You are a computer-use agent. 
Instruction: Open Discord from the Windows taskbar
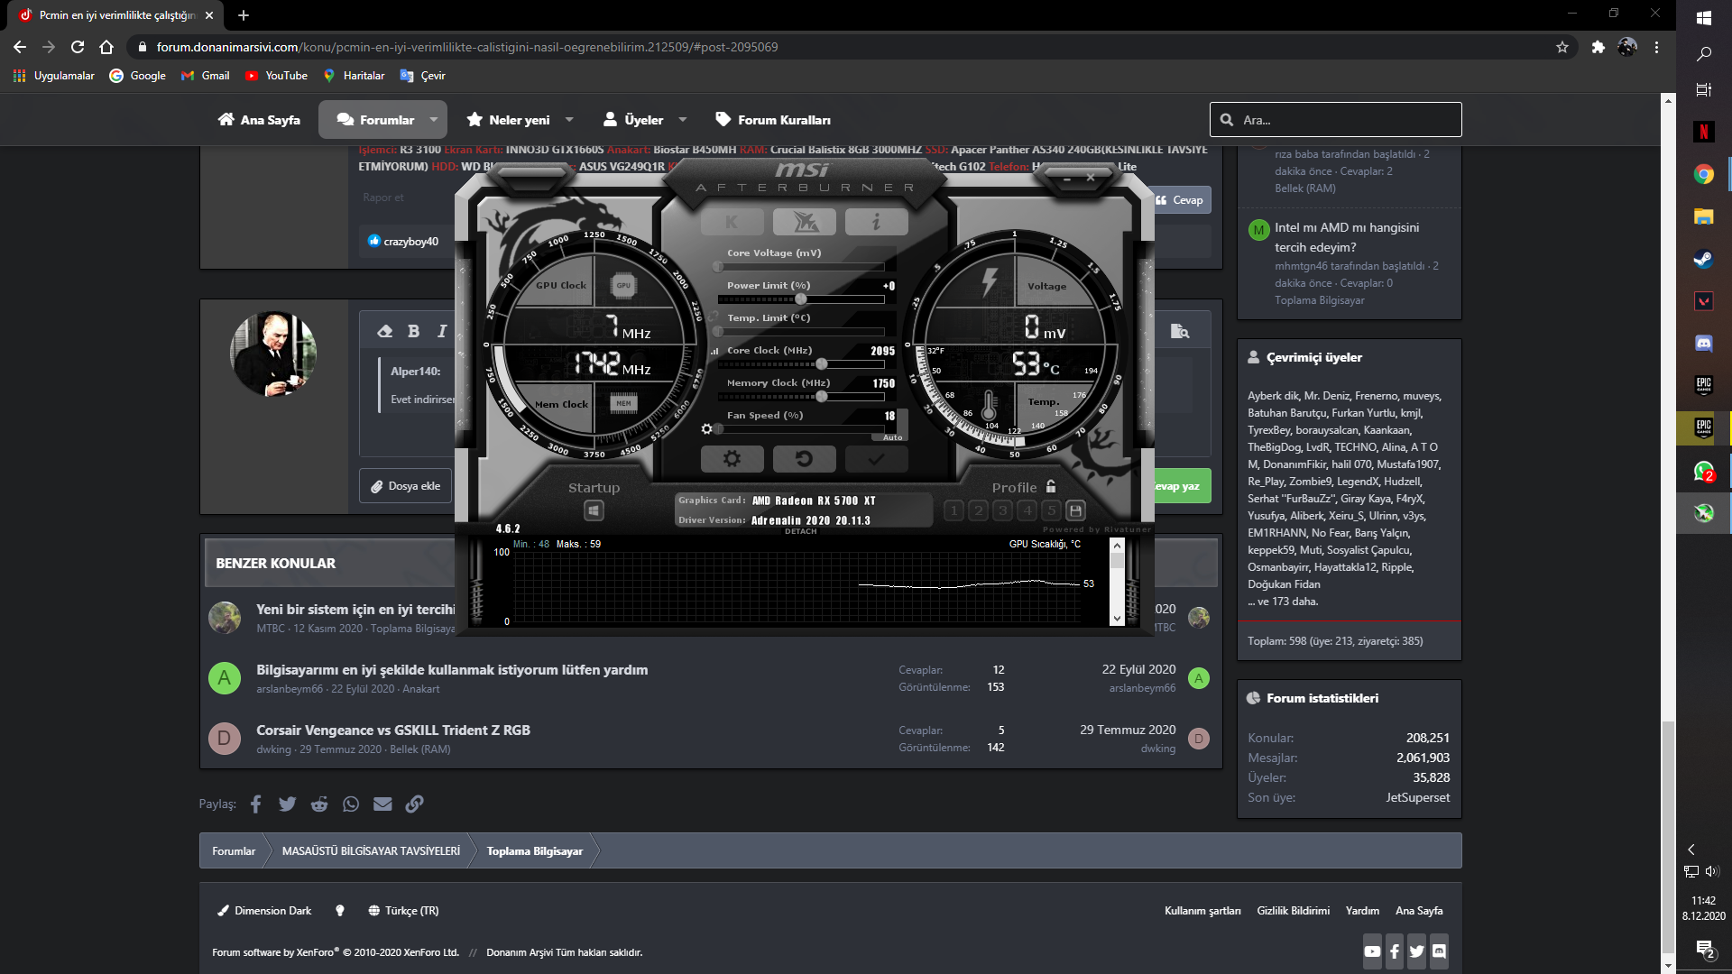pyautogui.click(x=1703, y=344)
